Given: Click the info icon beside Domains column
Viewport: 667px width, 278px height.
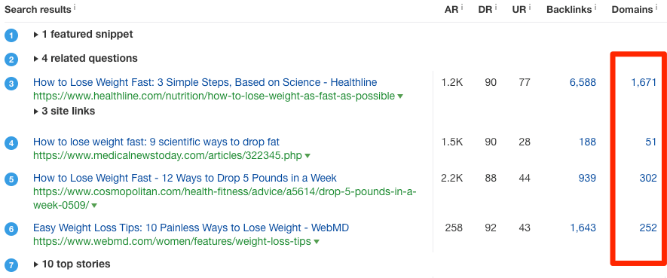Looking at the screenshot, I should [656, 7].
